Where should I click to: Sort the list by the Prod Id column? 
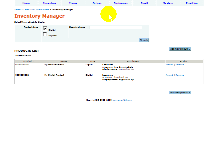tap(28, 61)
